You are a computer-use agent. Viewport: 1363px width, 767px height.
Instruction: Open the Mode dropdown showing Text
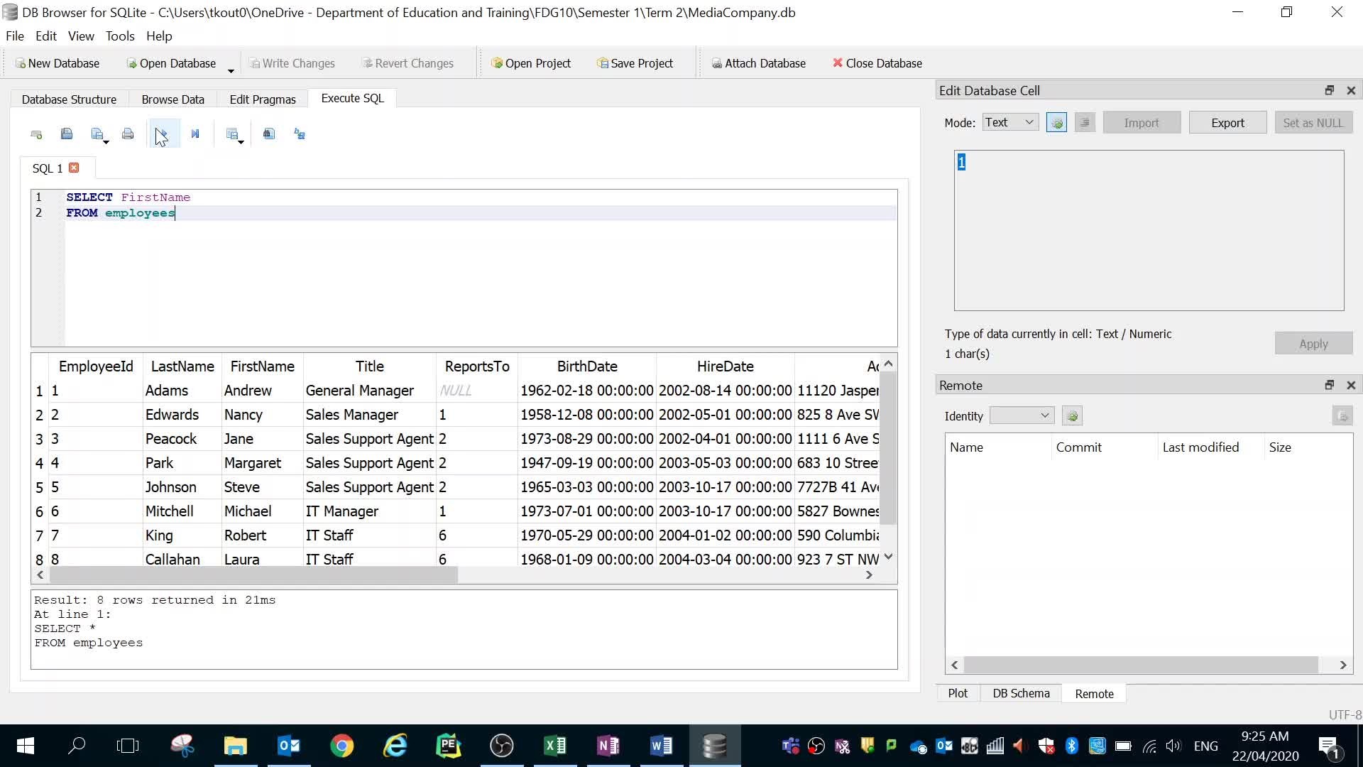(1009, 121)
